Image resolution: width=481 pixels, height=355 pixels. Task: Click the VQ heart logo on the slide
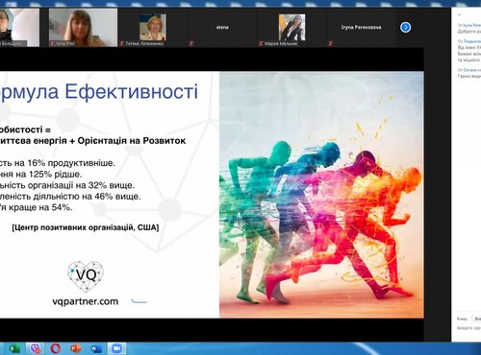pyautogui.click(x=86, y=276)
